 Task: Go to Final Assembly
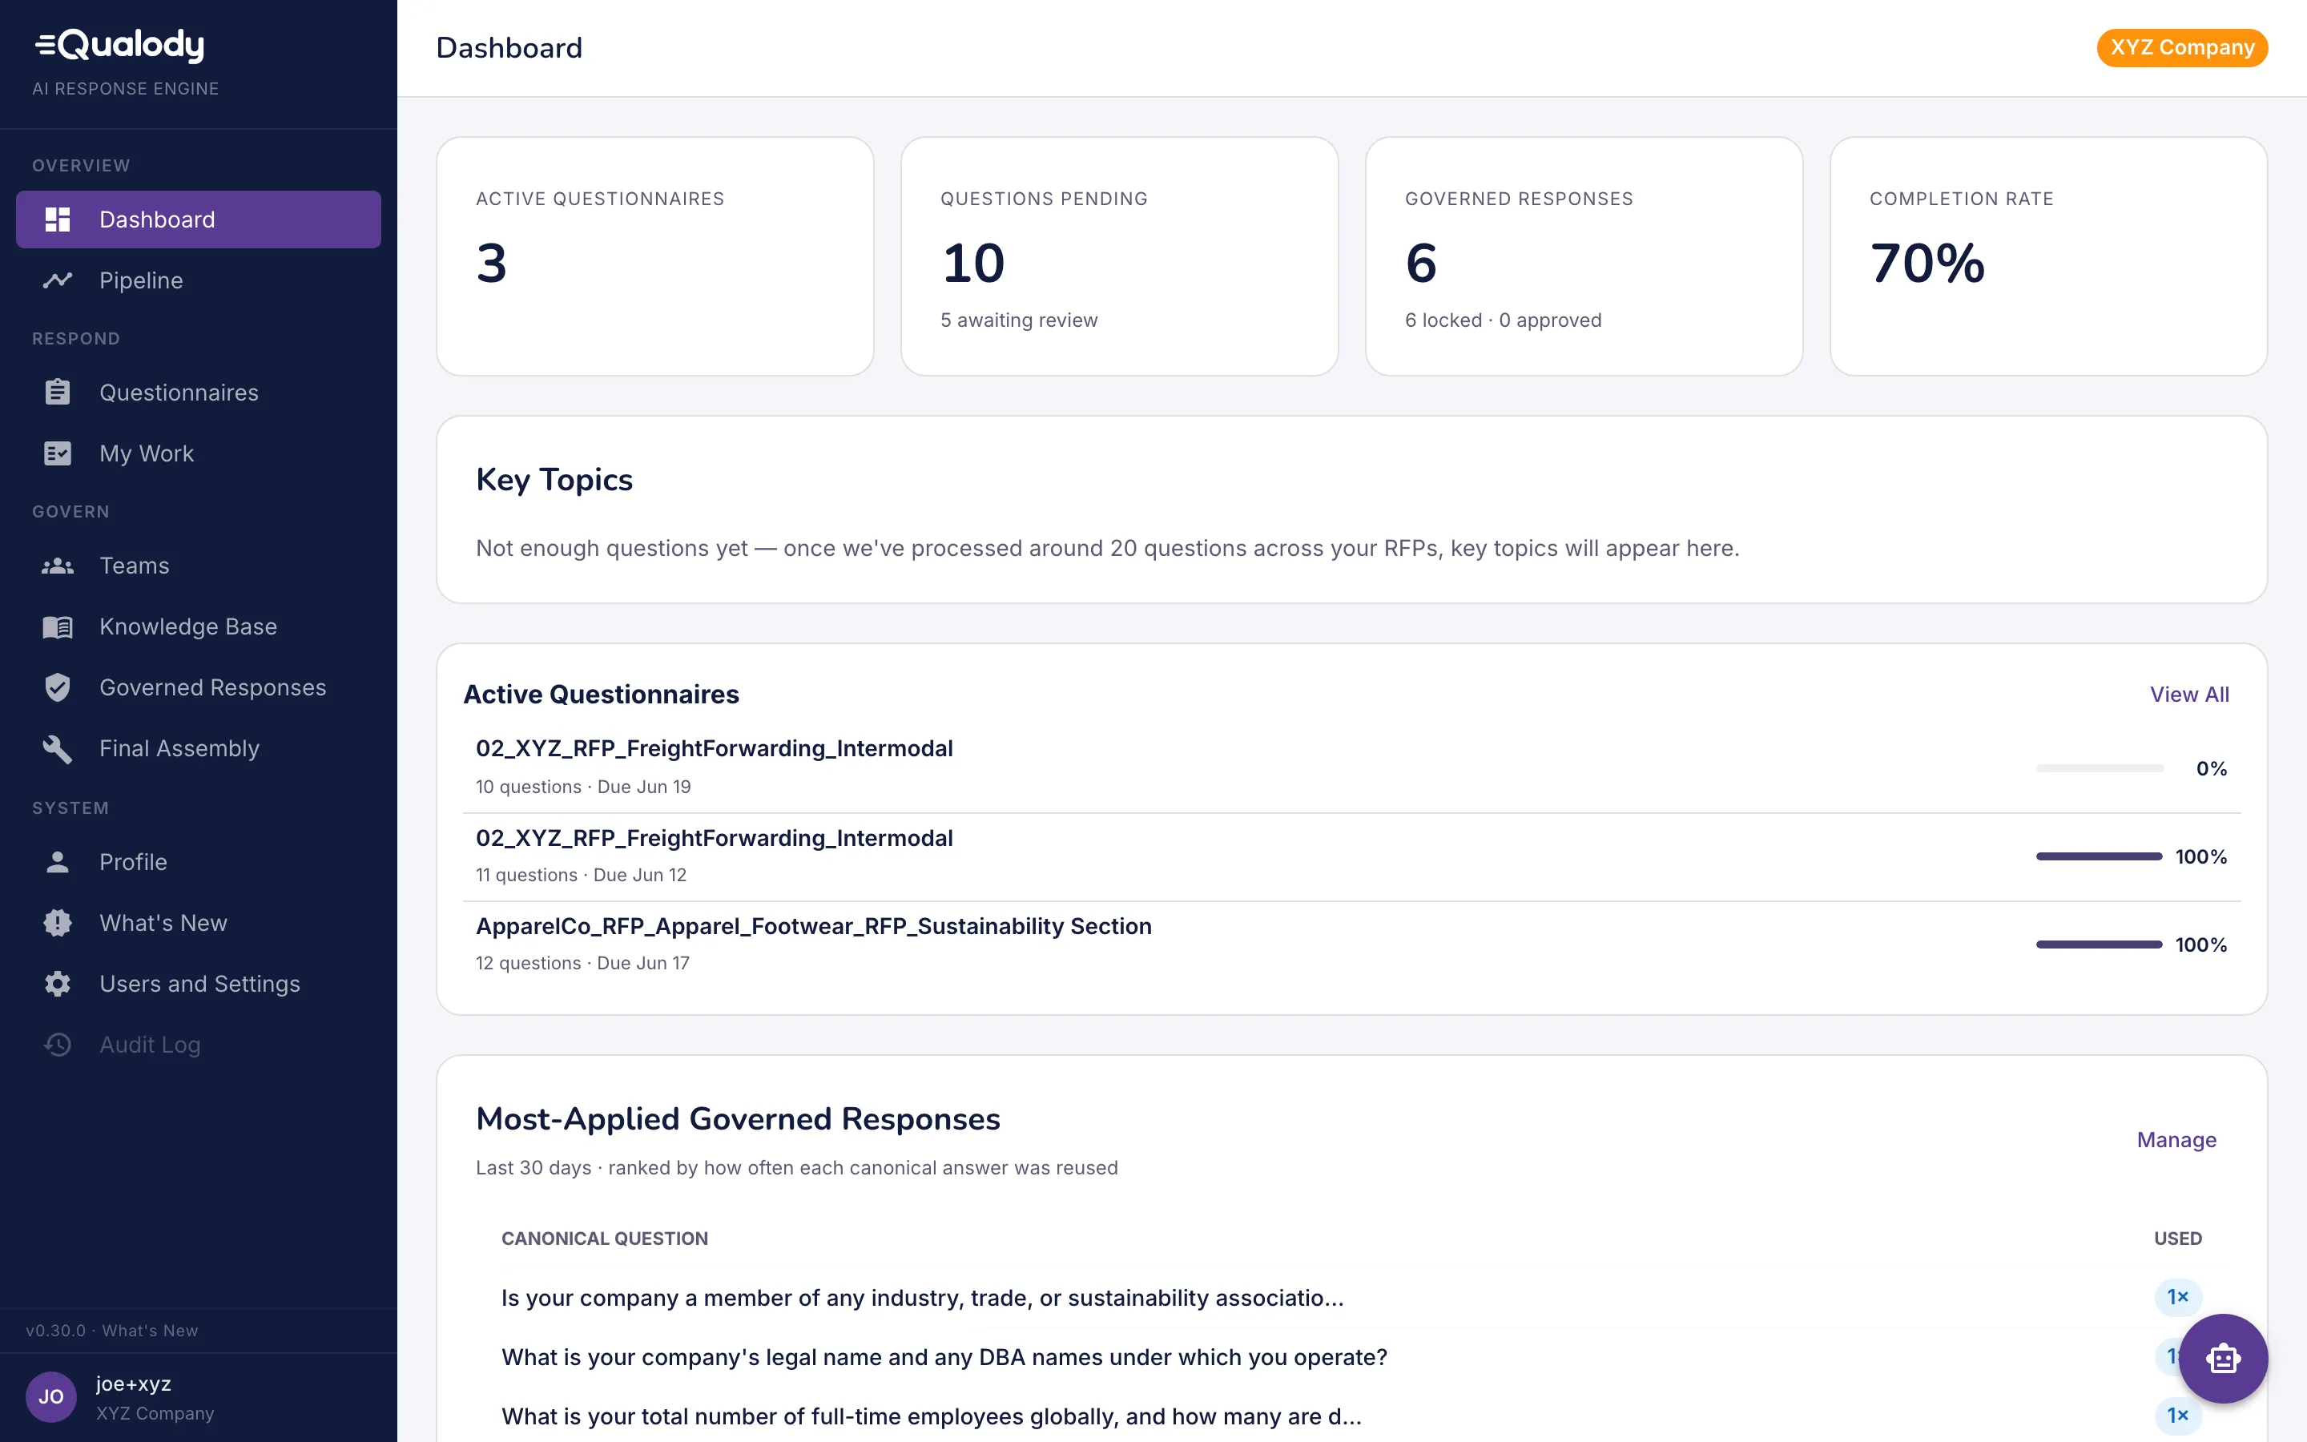tap(199, 749)
